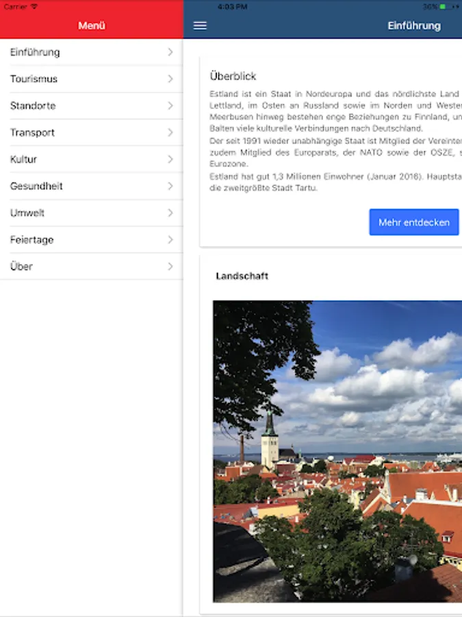Expand the Standorte row chevron
The image size is (462, 617).
point(170,106)
